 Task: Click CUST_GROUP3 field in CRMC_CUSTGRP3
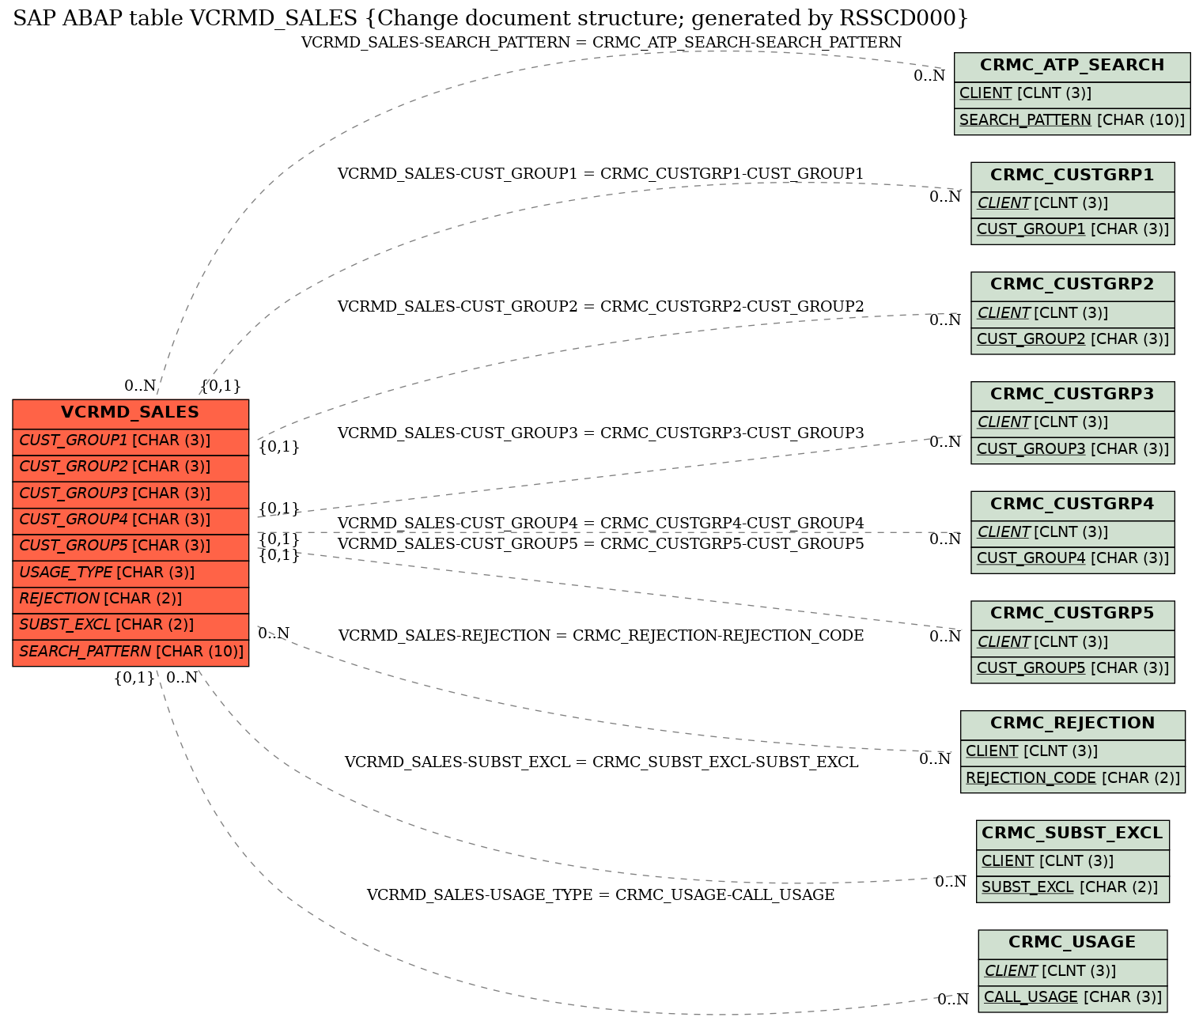pos(1072,449)
